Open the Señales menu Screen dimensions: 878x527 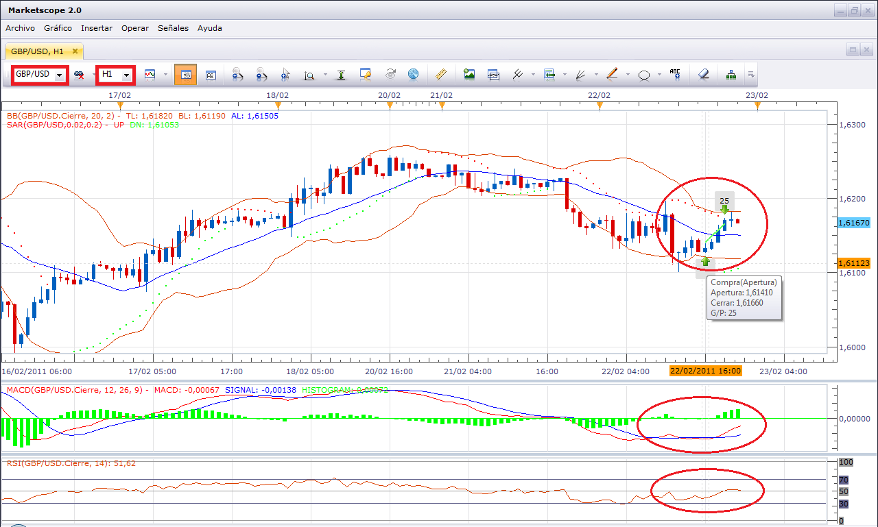point(174,28)
